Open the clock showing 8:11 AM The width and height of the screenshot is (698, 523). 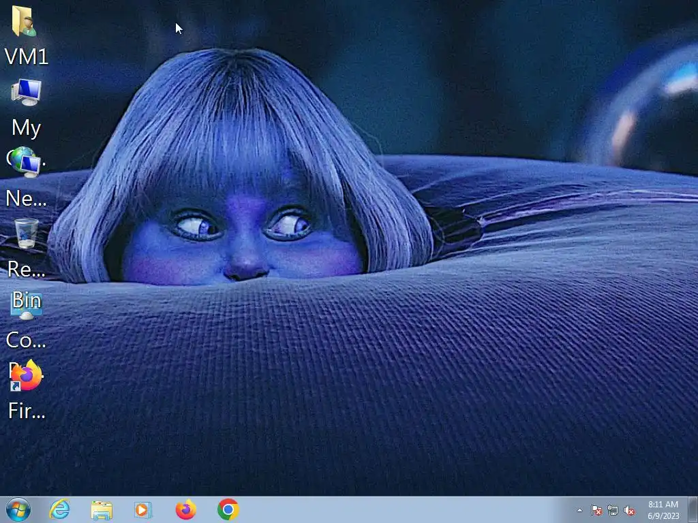click(x=663, y=510)
